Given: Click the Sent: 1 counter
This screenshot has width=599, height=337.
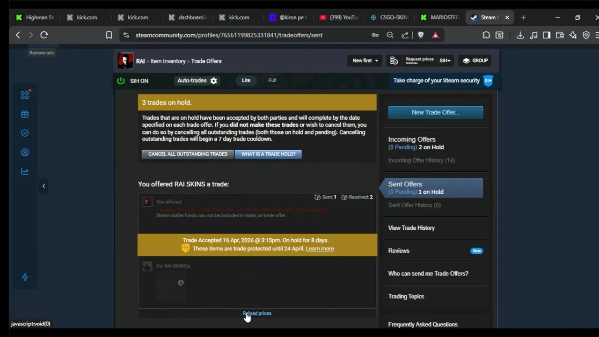Looking at the screenshot, I should (325, 197).
